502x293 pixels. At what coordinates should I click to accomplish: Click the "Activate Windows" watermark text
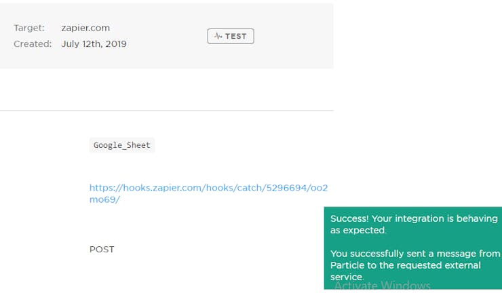coord(382,285)
